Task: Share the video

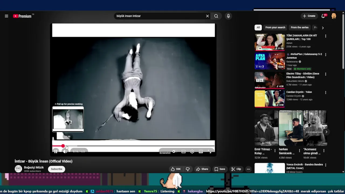Action: pyautogui.click(x=202, y=169)
